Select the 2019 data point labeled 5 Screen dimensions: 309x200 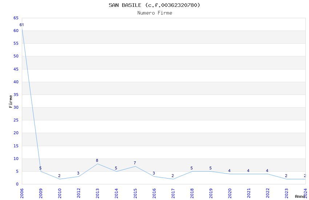coord(210,168)
